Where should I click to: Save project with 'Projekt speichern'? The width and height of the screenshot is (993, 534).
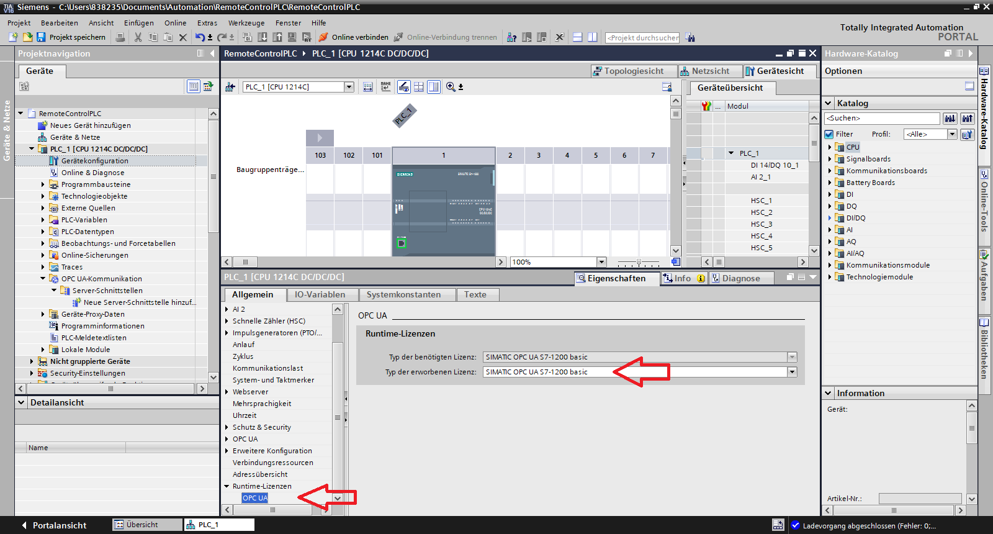[x=71, y=37]
